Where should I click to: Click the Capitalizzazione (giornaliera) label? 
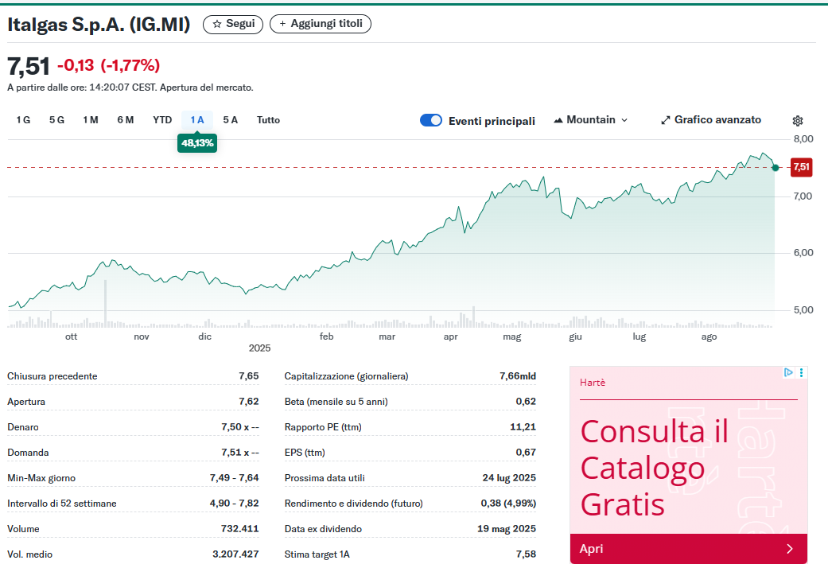click(x=347, y=376)
